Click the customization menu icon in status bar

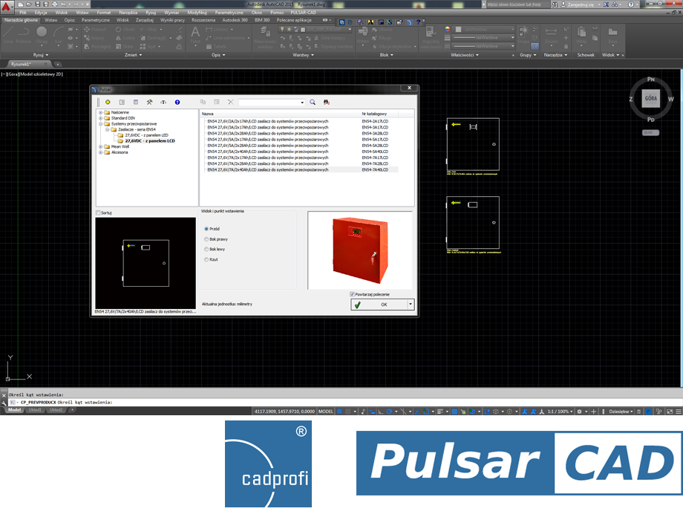tap(679, 411)
